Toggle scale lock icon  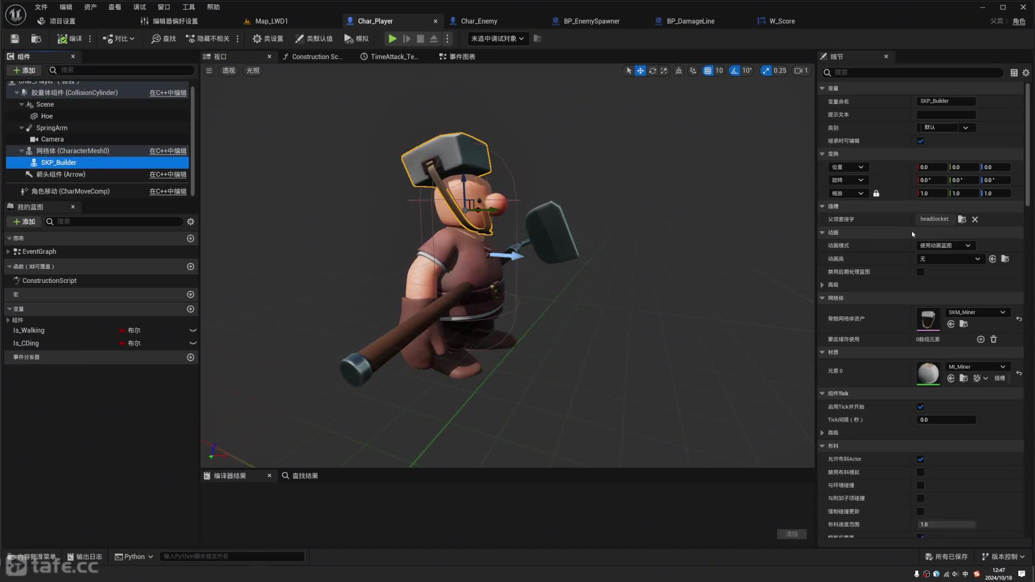[x=876, y=193]
